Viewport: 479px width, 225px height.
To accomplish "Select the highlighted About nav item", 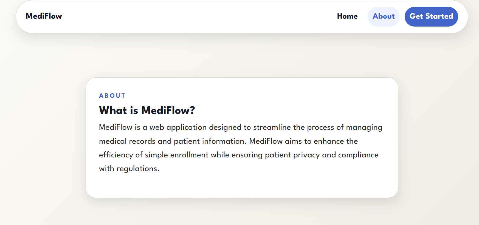I will [x=384, y=16].
